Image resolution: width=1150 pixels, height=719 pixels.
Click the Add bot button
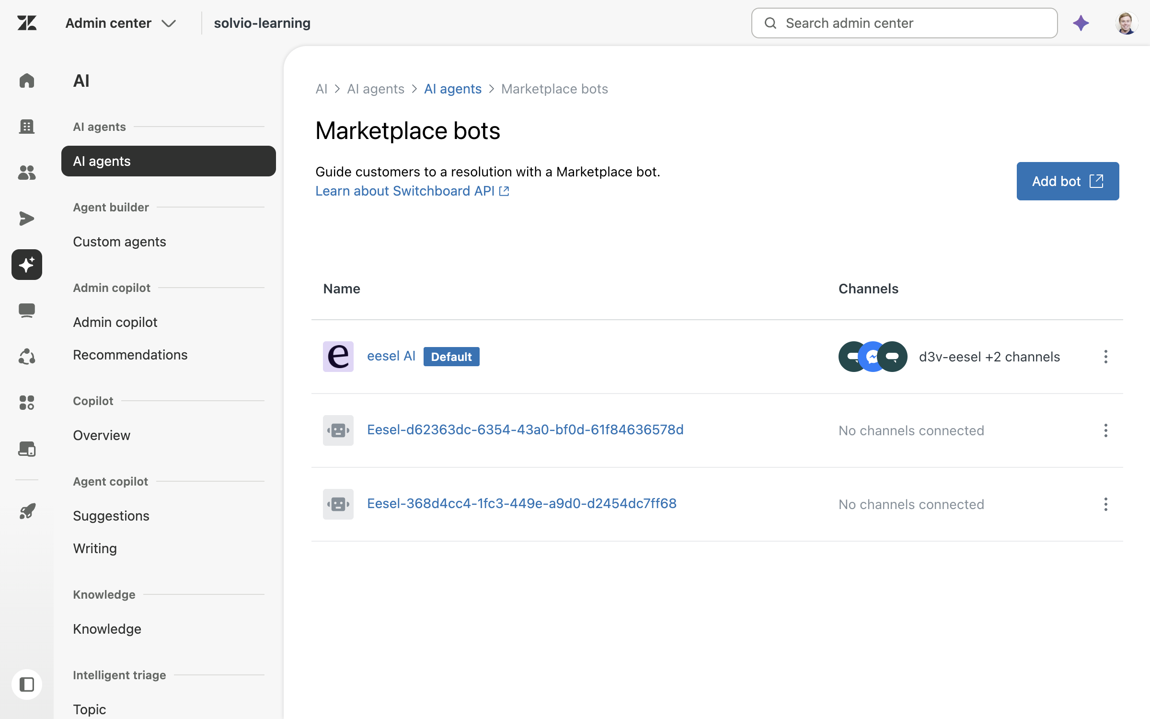pos(1068,181)
